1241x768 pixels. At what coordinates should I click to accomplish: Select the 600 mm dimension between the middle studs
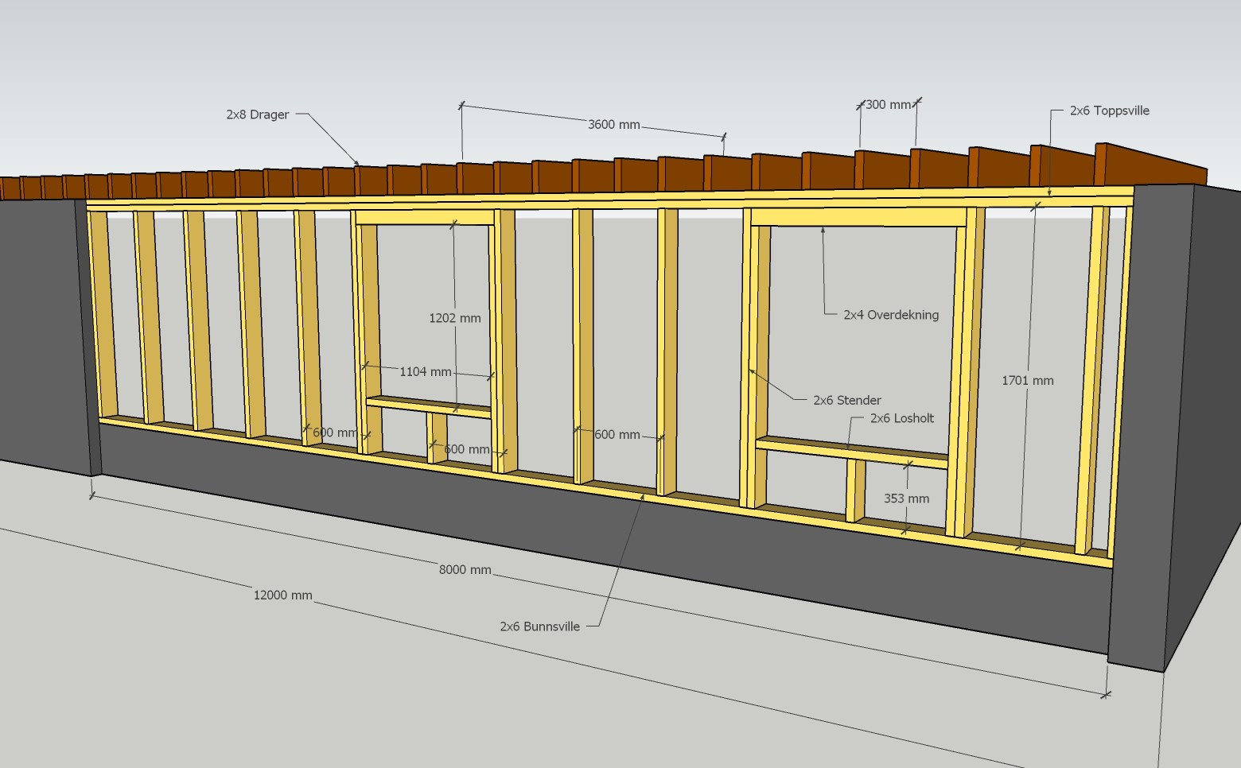[617, 435]
